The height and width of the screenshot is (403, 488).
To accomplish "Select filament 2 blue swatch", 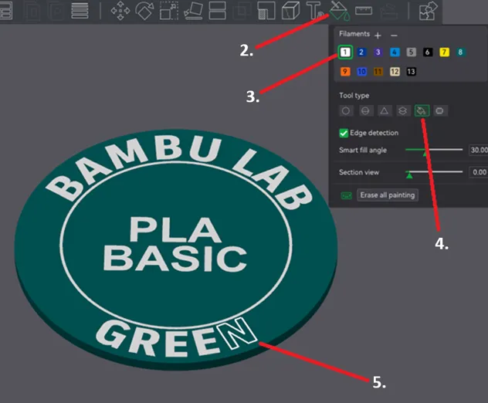I will pyautogui.click(x=361, y=52).
